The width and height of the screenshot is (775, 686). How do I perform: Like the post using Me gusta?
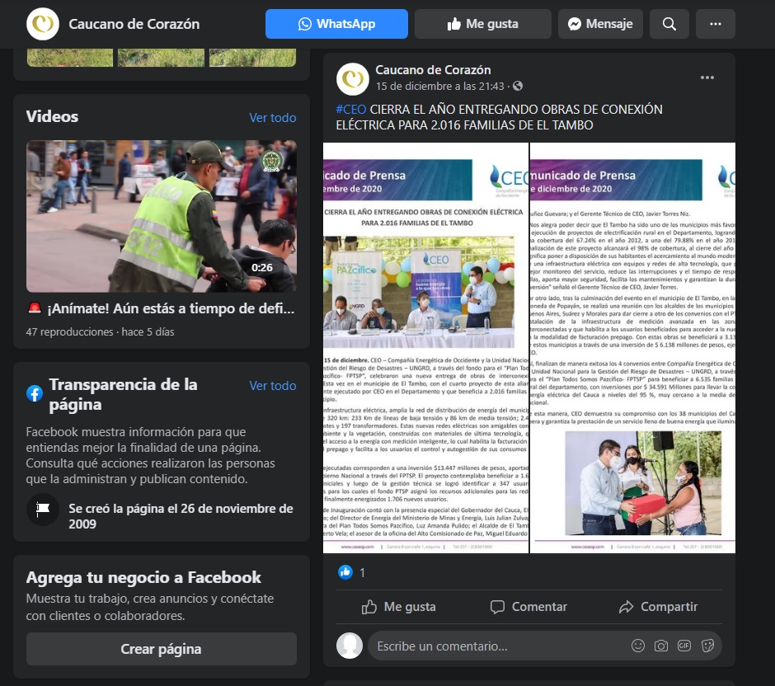(399, 607)
